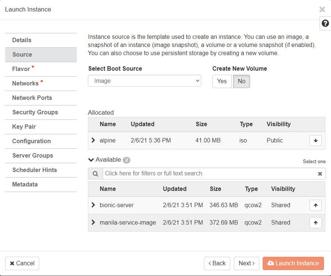The image size is (331, 276).
Task: Open the Select Boot Source dropdown
Action: tap(144, 81)
